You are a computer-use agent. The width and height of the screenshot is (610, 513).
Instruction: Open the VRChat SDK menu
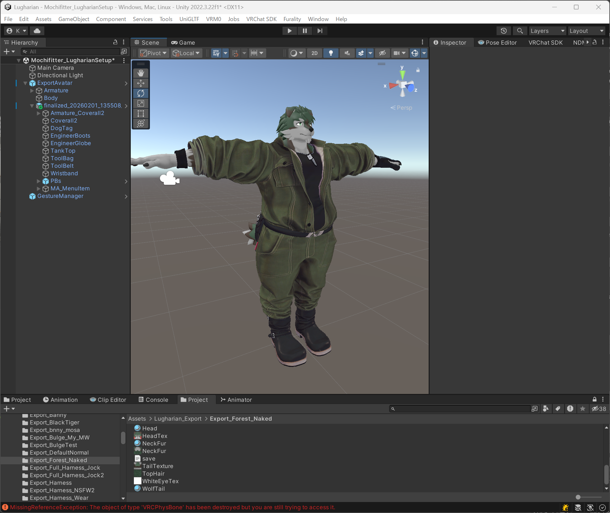point(261,19)
